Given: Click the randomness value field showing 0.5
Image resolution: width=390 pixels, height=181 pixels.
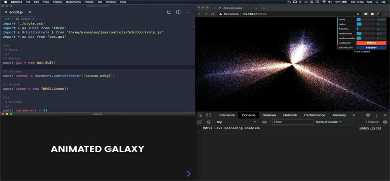Looking at the screenshot, I should pos(381,34).
